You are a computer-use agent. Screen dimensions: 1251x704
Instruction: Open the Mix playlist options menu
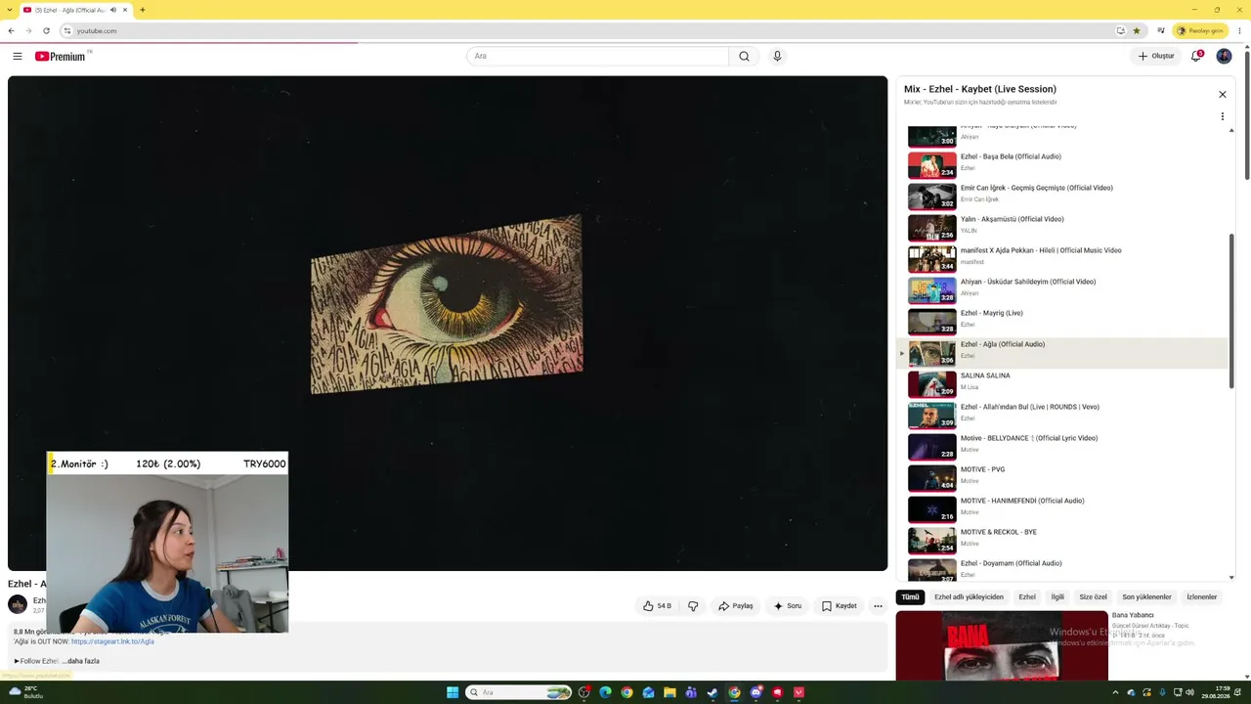[x=1222, y=116]
